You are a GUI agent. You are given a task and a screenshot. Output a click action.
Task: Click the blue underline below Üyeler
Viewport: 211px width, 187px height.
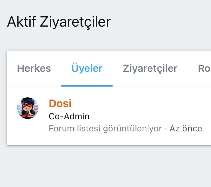[x=87, y=86]
